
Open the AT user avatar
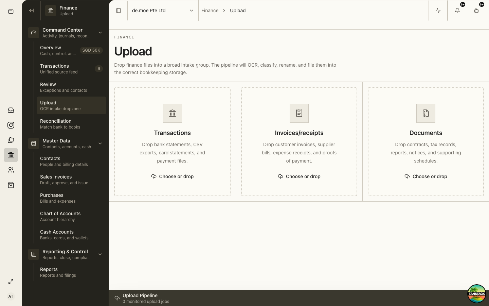[11, 296]
